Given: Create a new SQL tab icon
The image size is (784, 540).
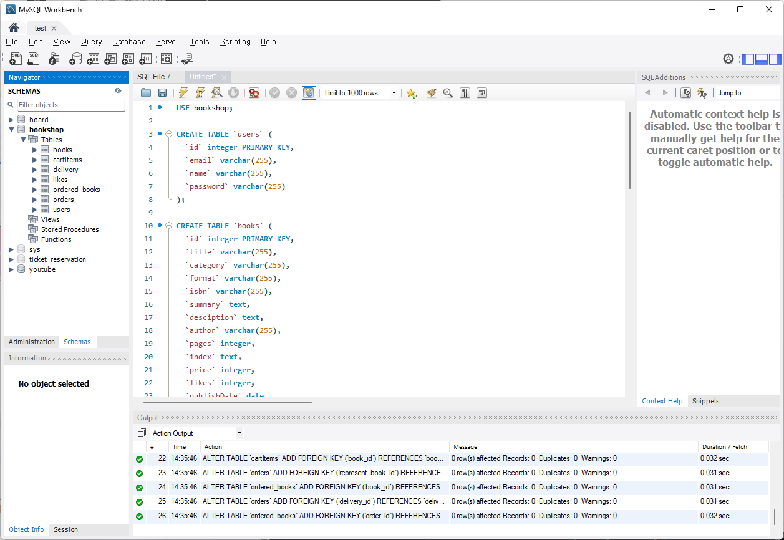Looking at the screenshot, I should click(x=16, y=59).
